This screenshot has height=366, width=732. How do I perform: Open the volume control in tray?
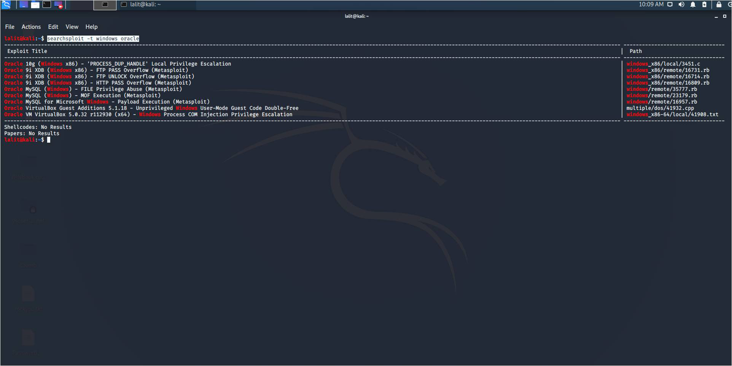coord(681,5)
